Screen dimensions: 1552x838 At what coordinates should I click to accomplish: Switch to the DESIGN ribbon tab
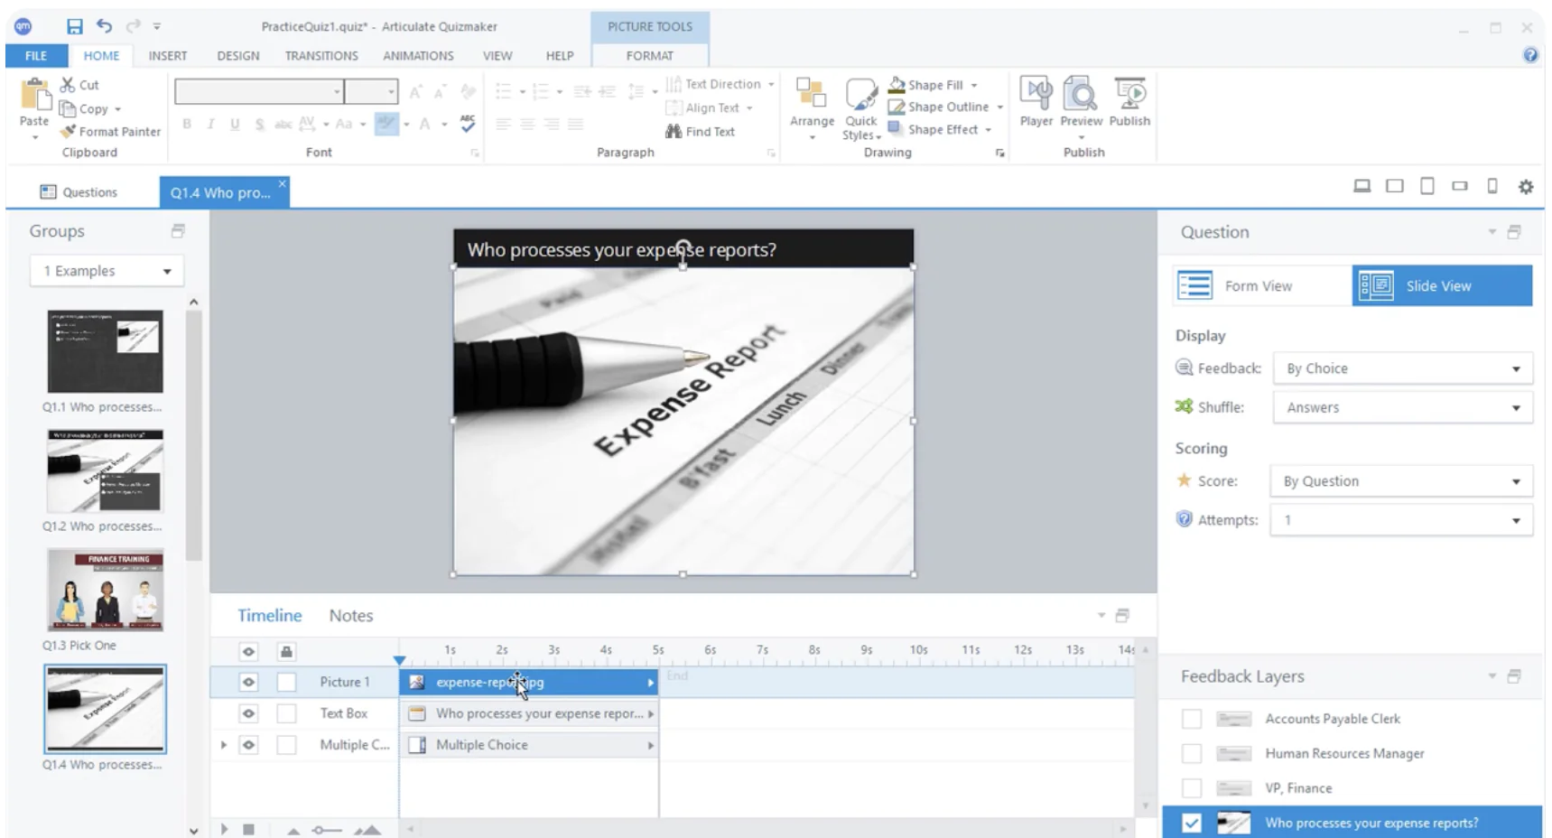(237, 55)
